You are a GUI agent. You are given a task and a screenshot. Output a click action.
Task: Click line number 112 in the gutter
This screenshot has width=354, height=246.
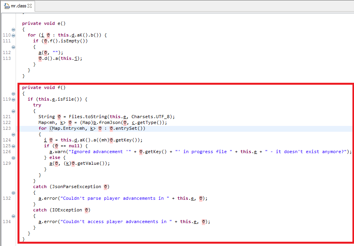point(7,52)
